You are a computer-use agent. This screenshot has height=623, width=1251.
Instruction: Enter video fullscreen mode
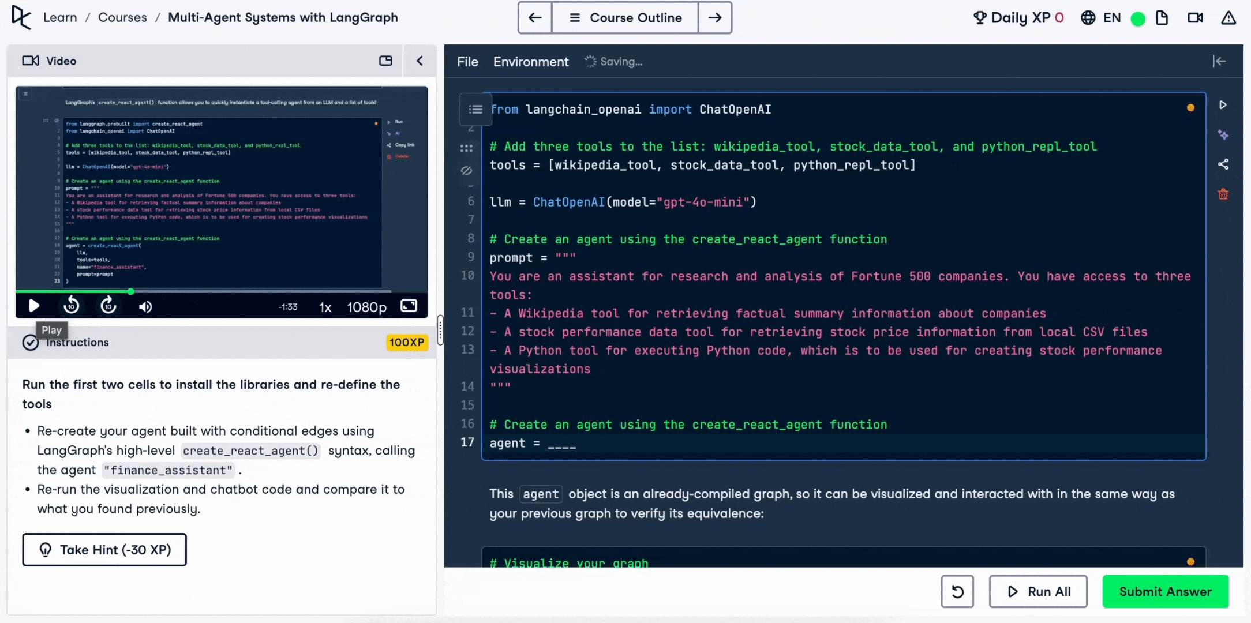409,306
